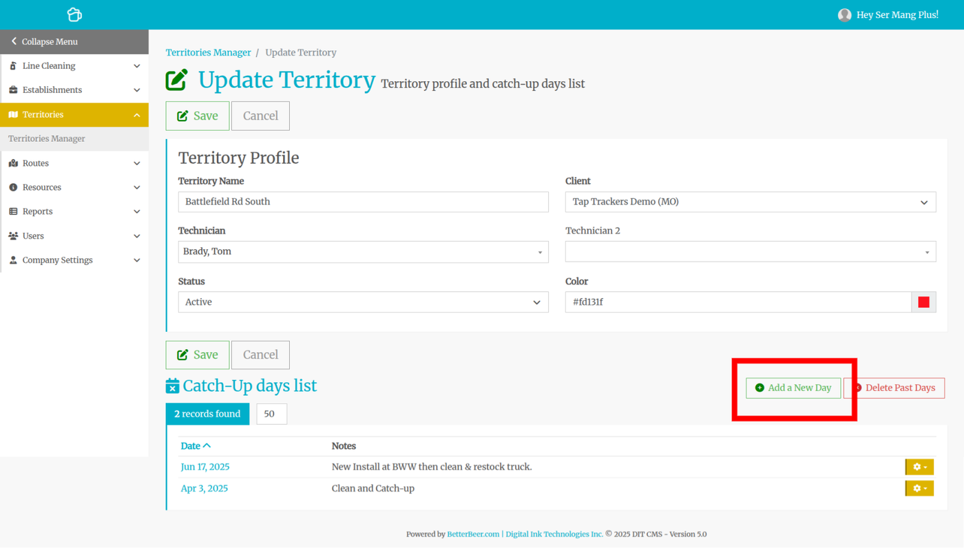This screenshot has width=964, height=548.
Task: Expand the Line Cleaning menu
Action: pos(74,66)
